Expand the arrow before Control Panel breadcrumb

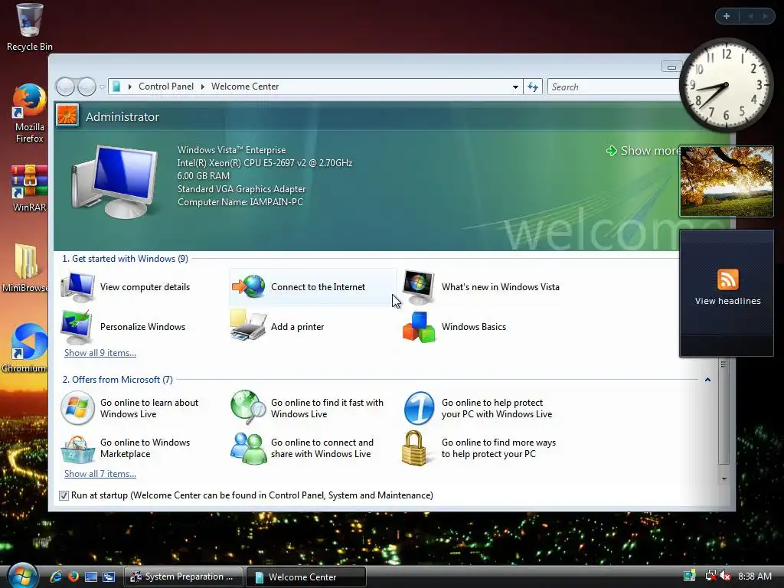(x=130, y=87)
